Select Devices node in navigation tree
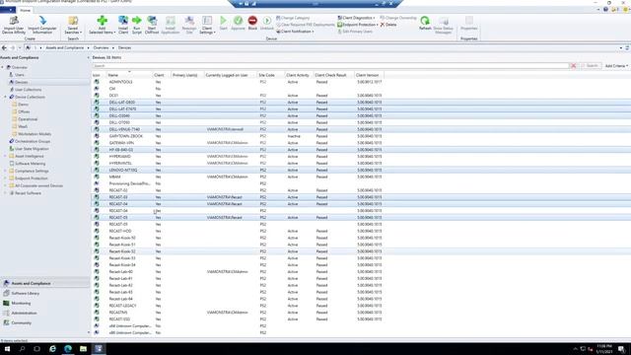The height and width of the screenshot is (355, 631). (x=21, y=82)
